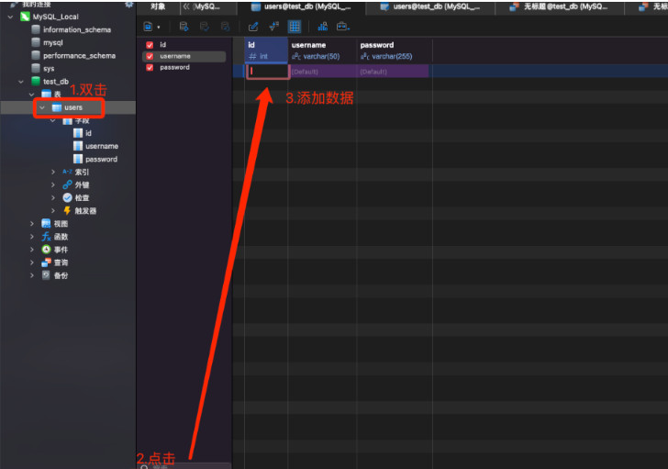Collapse the MySQL_Local connection node
The height and width of the screenshot is (469, 668).
tap(10, 17)
